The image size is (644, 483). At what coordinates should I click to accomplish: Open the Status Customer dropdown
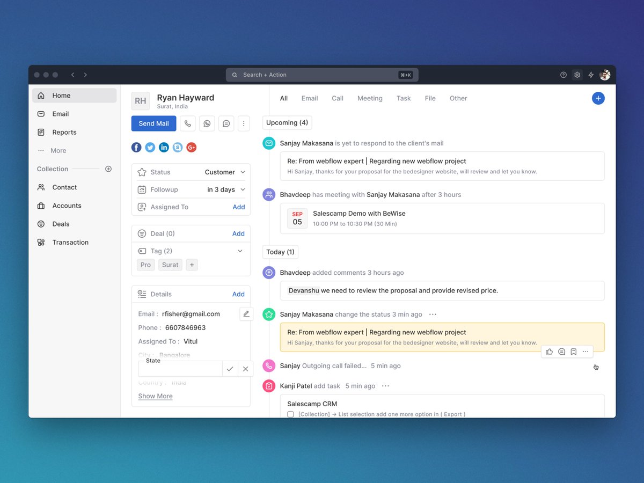(225, 172)
